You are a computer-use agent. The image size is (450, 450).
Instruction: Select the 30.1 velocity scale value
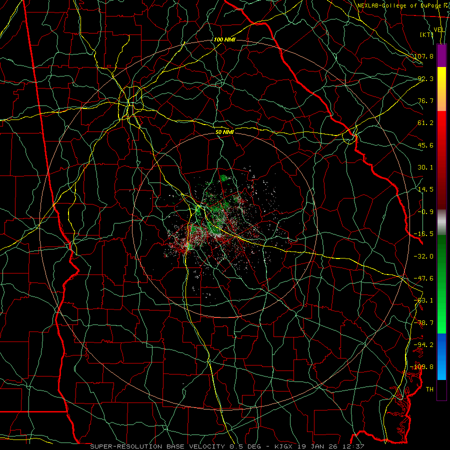[425, 167]
